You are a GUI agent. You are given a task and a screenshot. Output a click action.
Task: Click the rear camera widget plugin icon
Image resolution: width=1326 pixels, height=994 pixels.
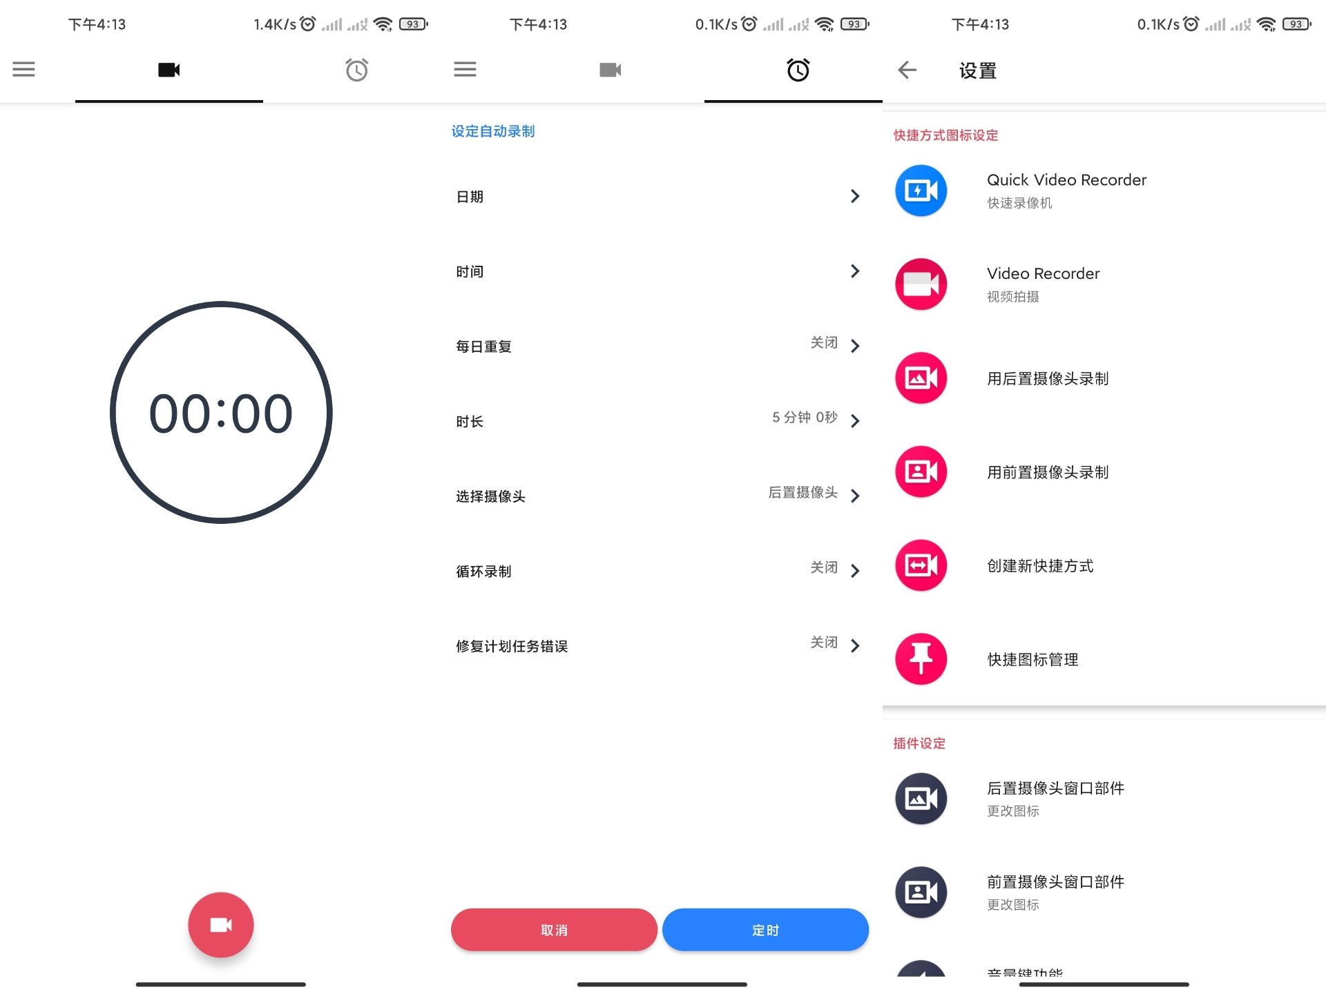922,798
